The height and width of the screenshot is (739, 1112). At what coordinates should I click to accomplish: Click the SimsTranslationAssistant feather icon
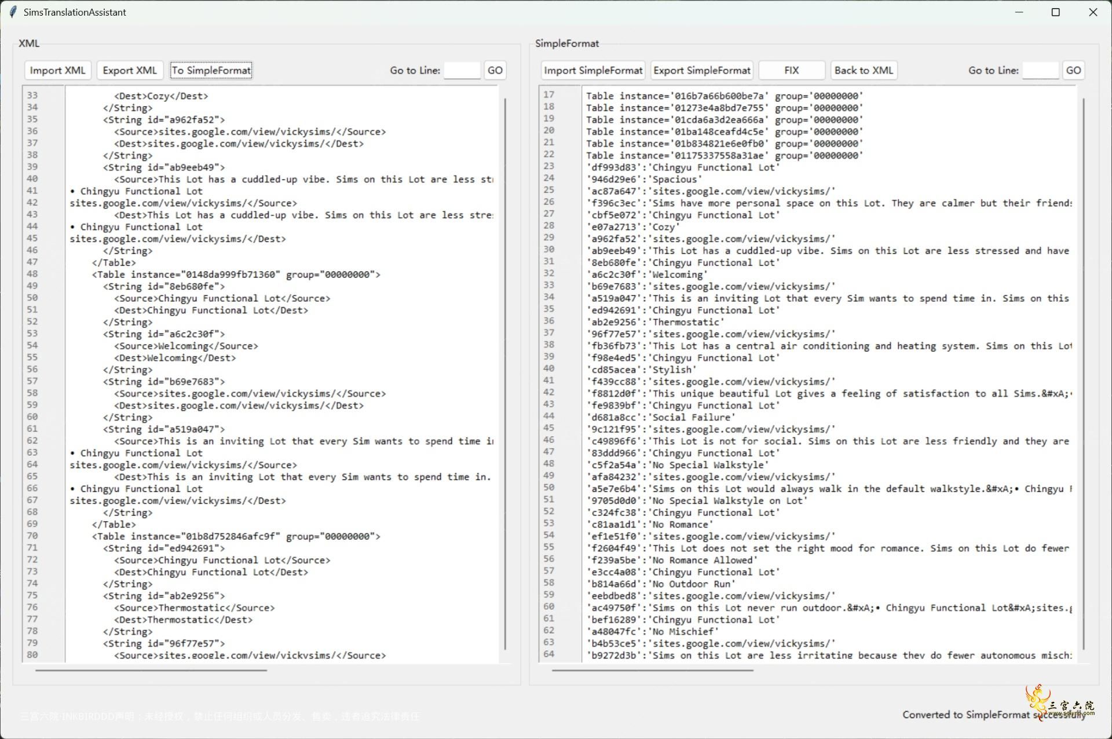[x=13, y=12]
